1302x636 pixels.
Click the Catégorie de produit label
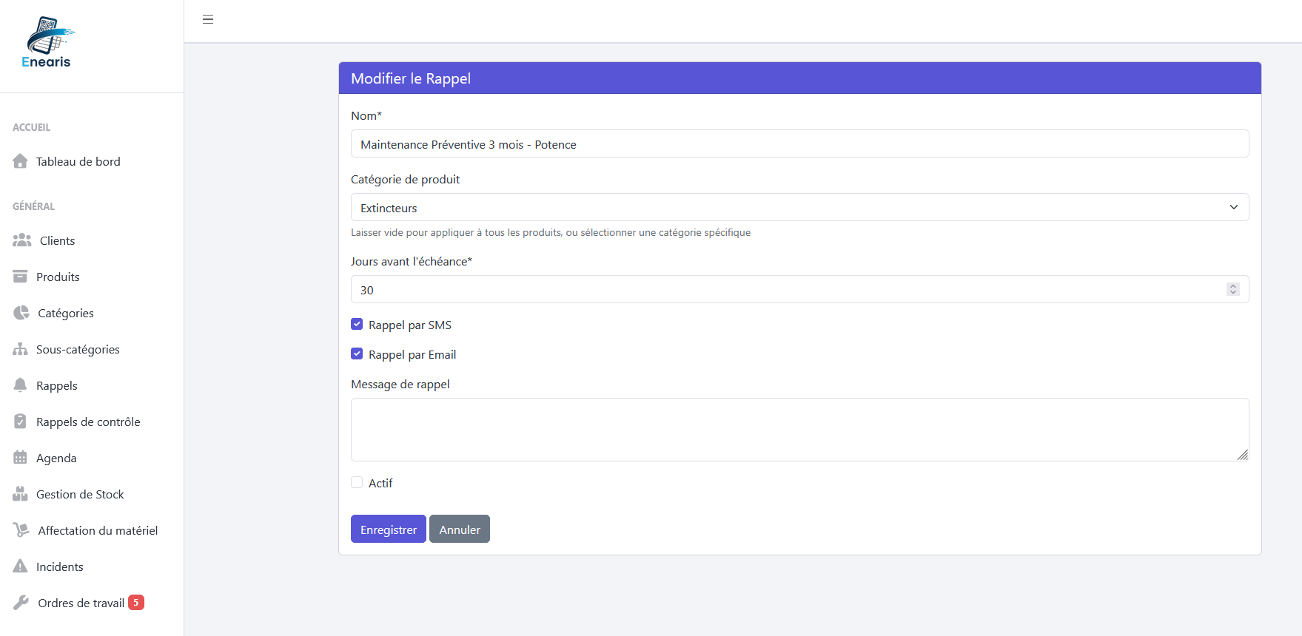tap(406, 180)
